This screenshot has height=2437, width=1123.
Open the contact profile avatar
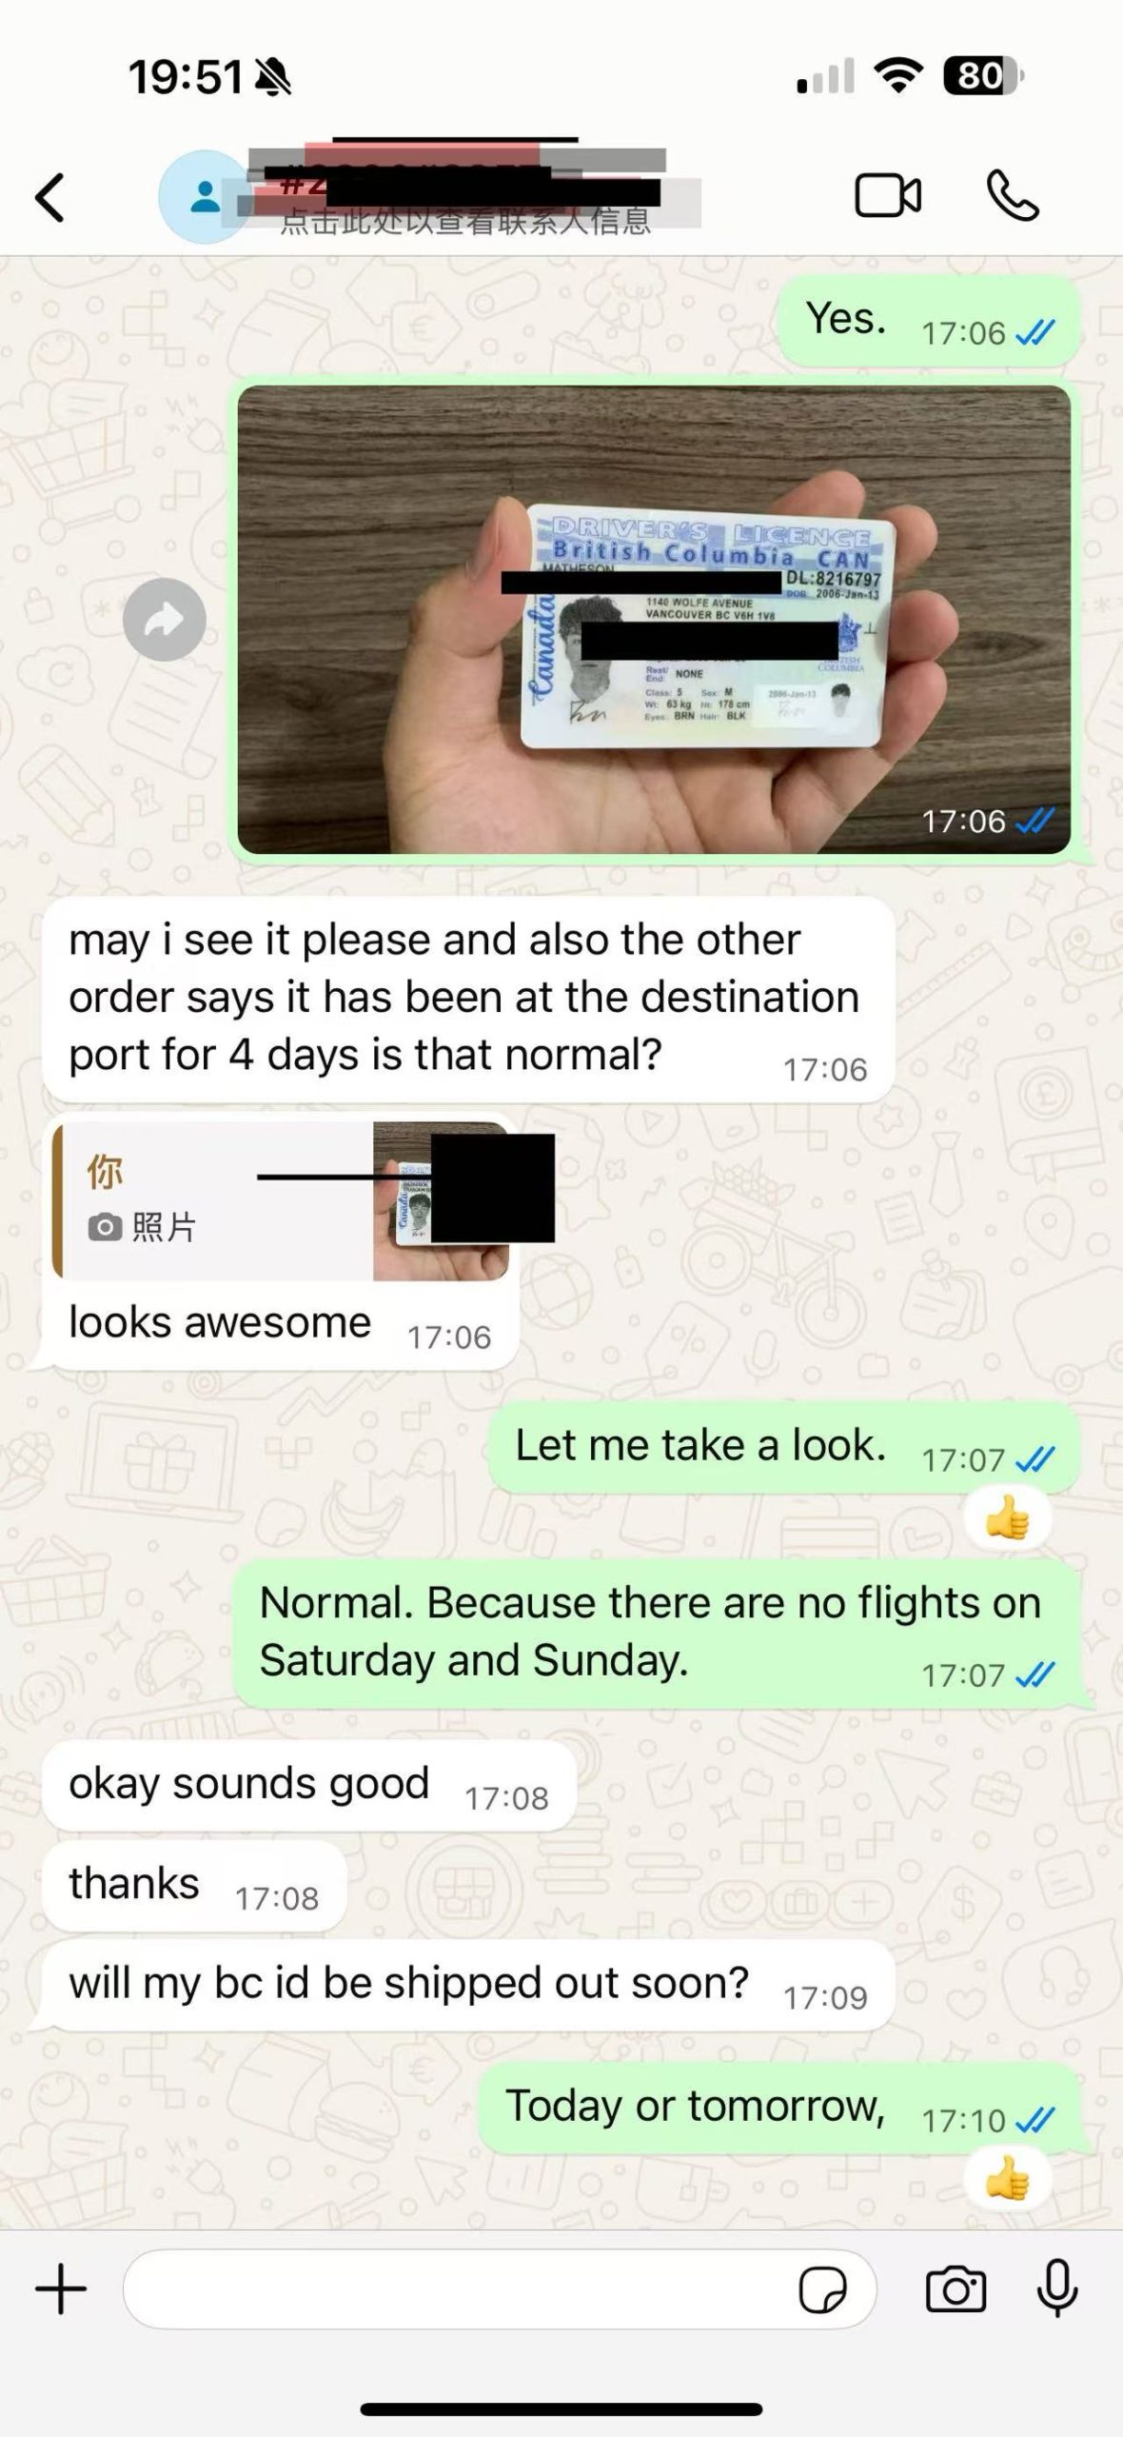click(204, 197)
